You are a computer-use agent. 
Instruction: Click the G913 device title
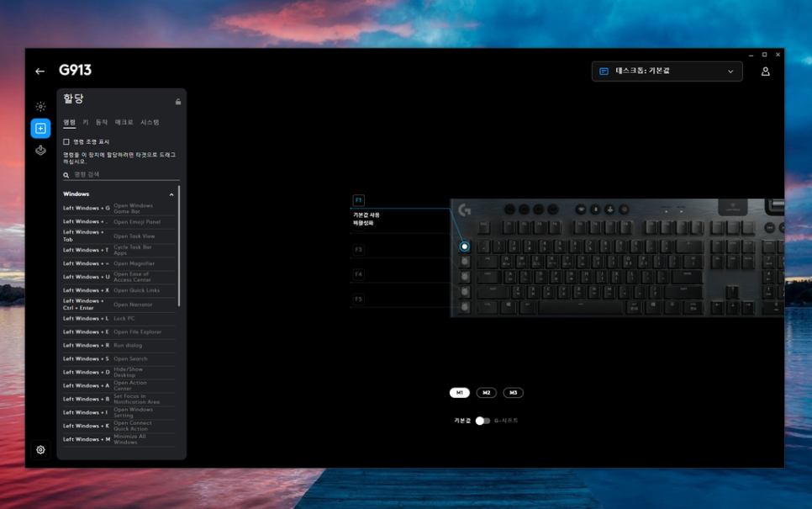point(75,71)
